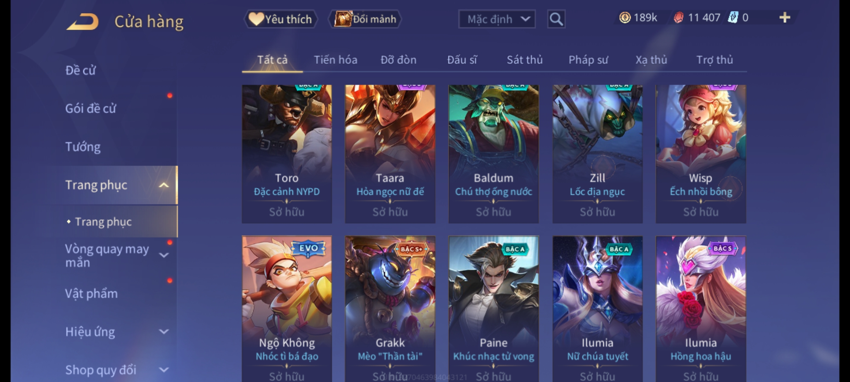Open Đổi mảnh fragment exchange
Viewport: 850px width, 382px height.
click(365, 19)
